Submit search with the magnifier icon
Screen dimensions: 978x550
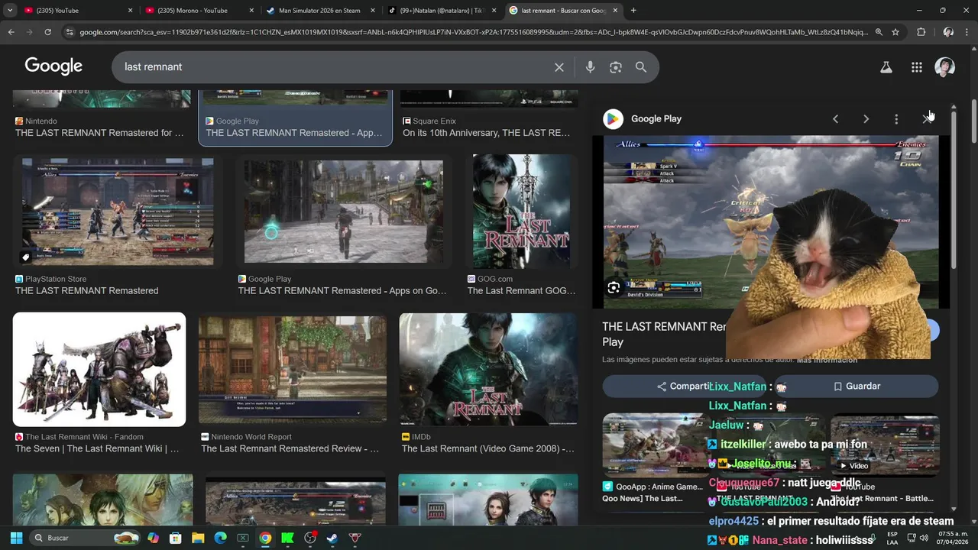641,67
